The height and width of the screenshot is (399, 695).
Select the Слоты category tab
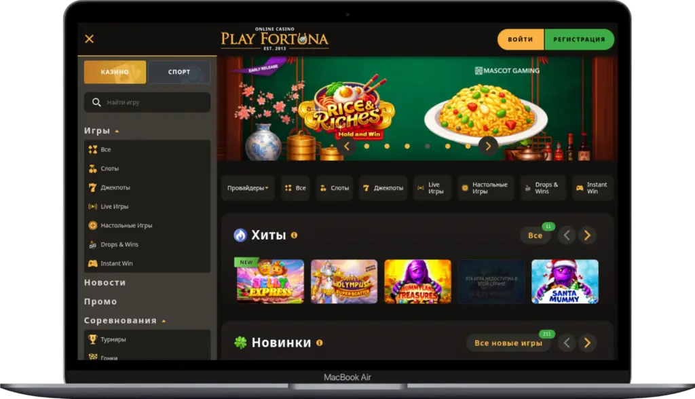click(335, 188)
